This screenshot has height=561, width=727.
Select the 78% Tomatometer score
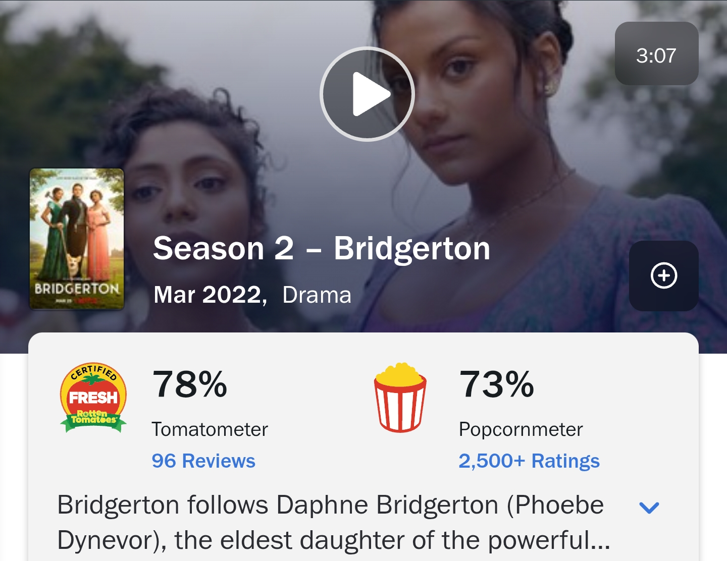tap(190, 384)
